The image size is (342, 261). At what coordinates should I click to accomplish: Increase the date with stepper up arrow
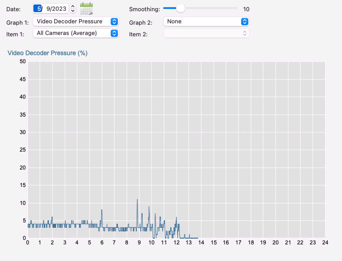pos(73,7)
